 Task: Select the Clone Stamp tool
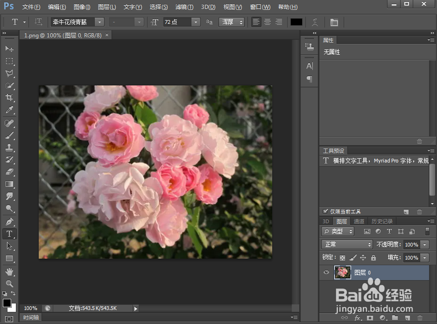point(9,148)
